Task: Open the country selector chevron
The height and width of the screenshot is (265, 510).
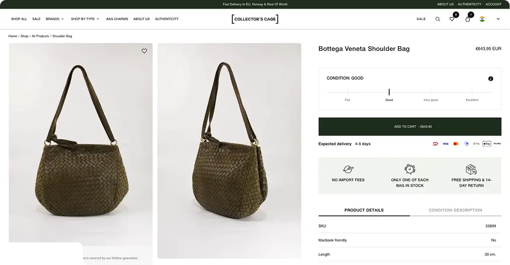Action: 498,19
